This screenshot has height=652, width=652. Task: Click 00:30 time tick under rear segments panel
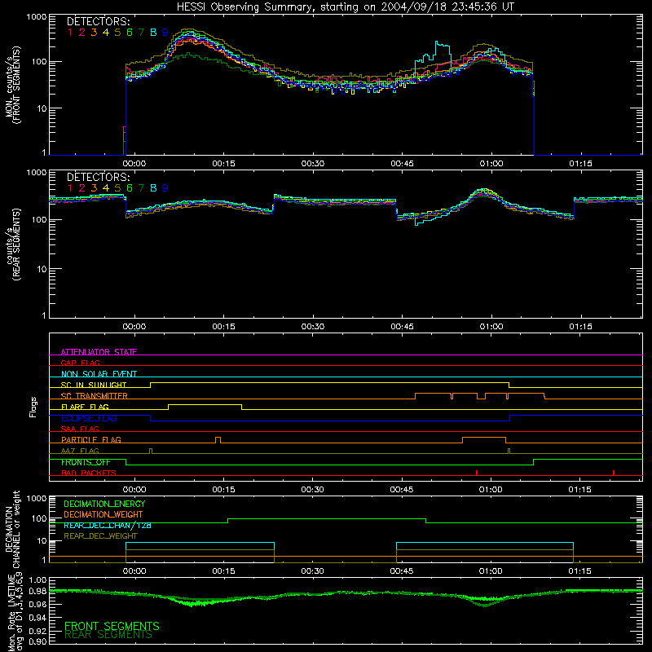click(x=313, y=327)
